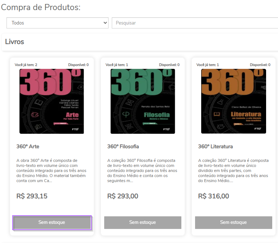The width and height of the screenshot is (278, 243).
Task: Click the 360° Filosofia description text
Action: tap(142, 171)
